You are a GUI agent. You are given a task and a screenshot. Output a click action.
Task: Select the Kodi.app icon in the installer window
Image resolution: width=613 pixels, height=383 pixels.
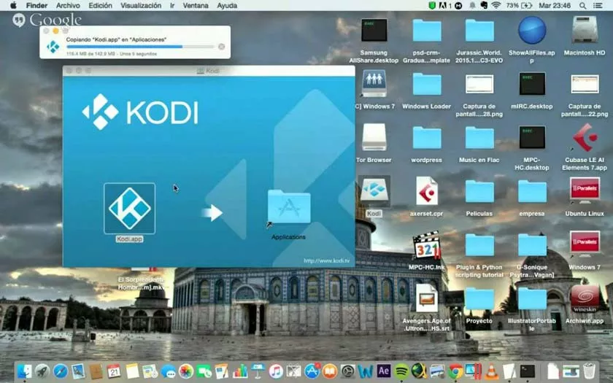click(x=129, y=209)
